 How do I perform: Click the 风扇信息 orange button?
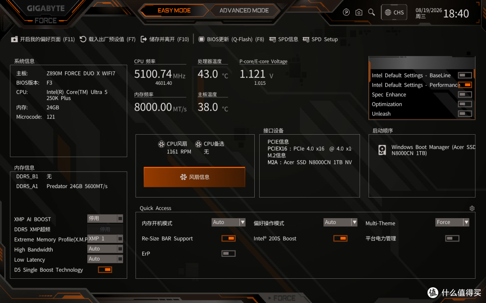coord(194,177)
